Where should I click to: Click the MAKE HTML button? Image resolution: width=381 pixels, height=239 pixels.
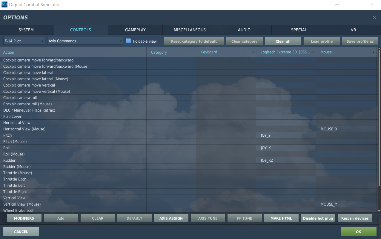(x=281, y=218)
